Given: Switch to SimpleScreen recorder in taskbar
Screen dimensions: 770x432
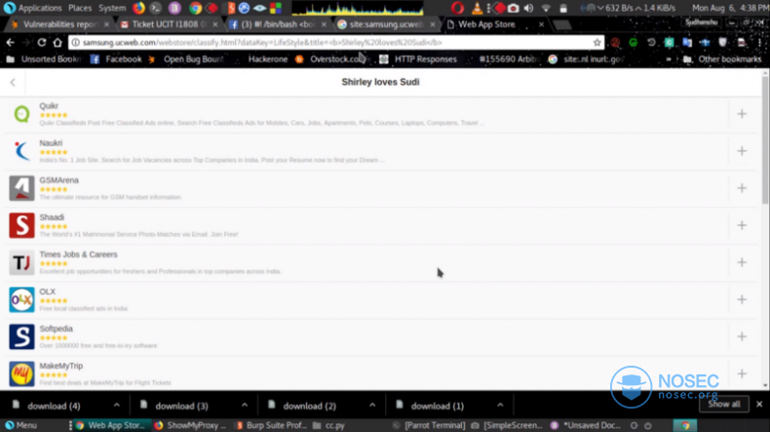Looking at the screenshot, I should (507, 425).
